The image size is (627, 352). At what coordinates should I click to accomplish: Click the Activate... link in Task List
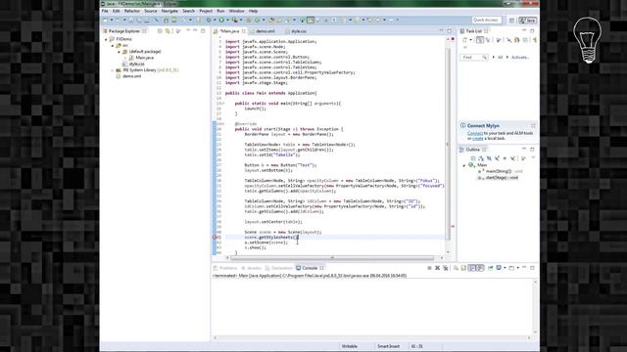[520, 58]
